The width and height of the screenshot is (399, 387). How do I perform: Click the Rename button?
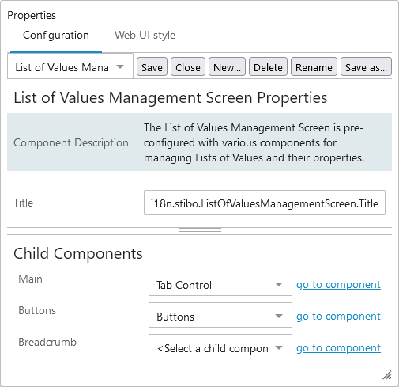314,67
